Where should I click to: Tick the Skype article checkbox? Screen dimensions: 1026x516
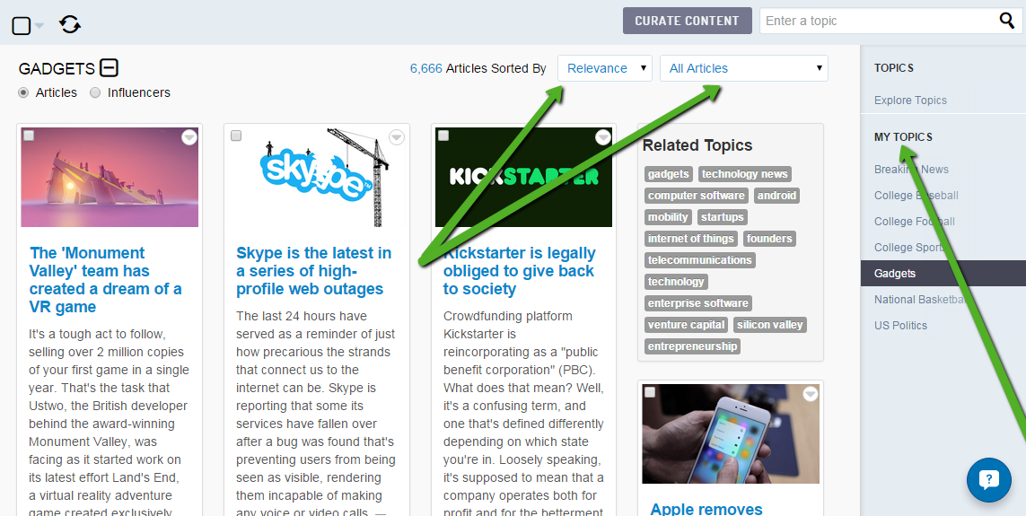tap(236, 136)
